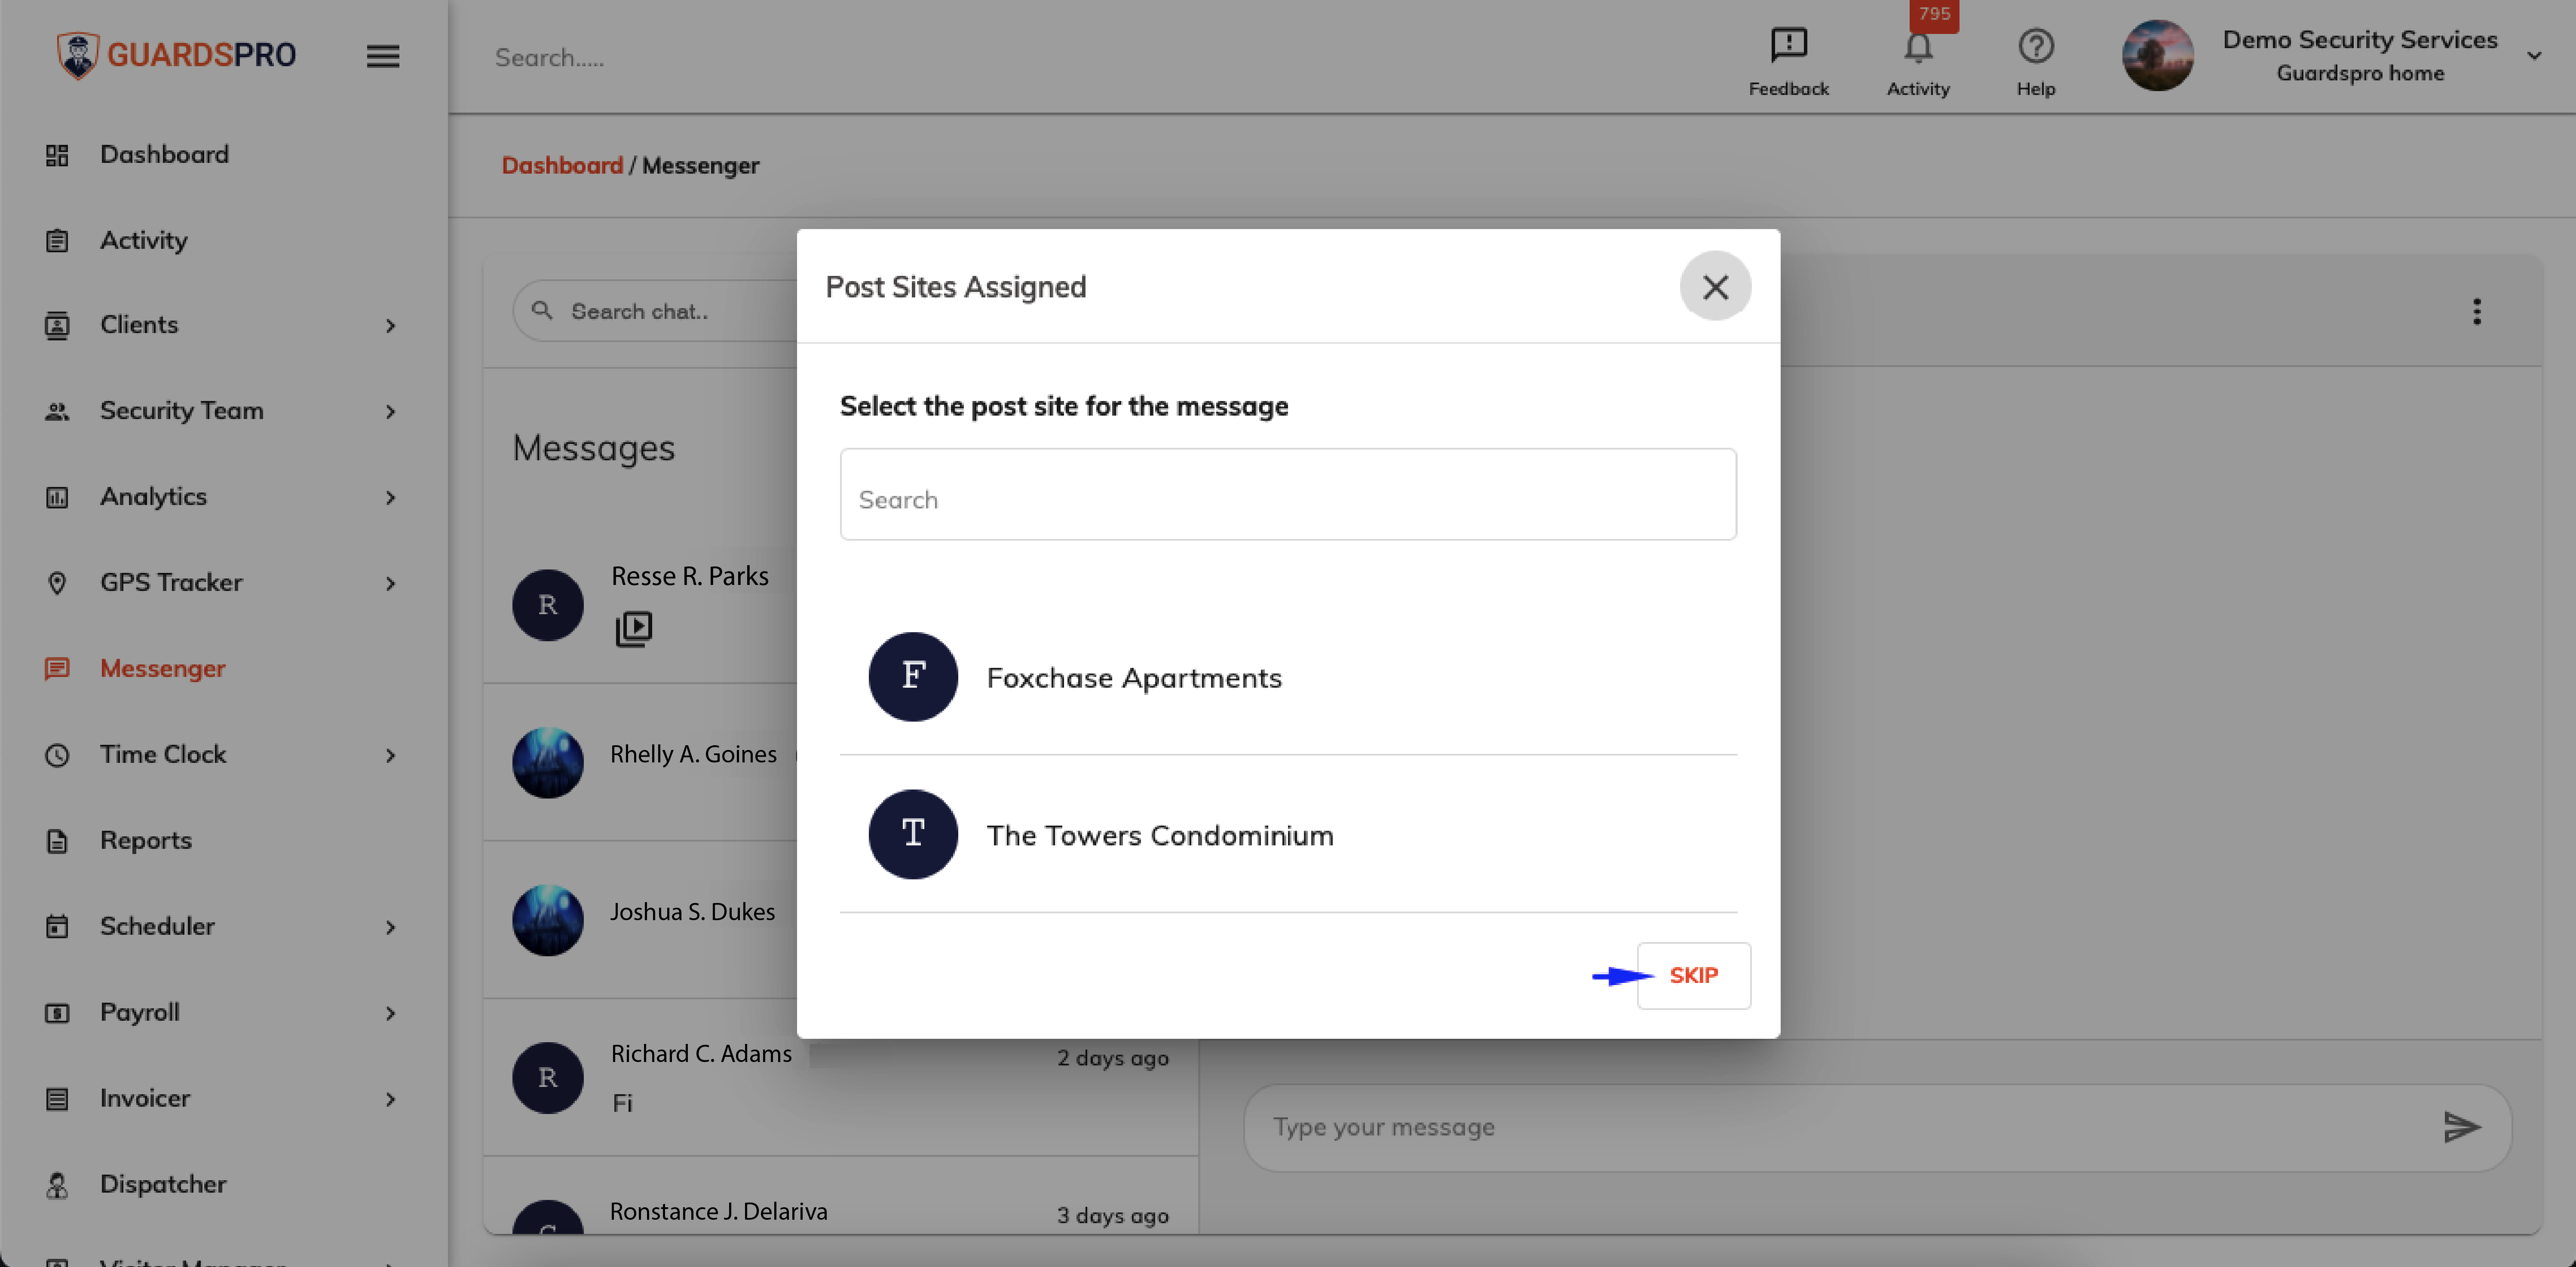The image size is (2576, 1267).
Task: Open the Demo Security Services account dropdown
Action: pos(2533,56)
